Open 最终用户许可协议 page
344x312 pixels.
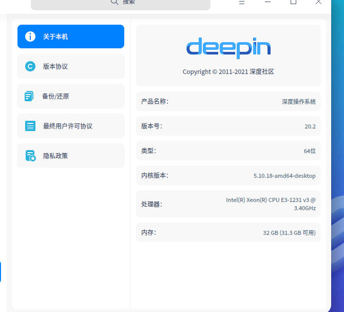pyautogui.click(x=71, y=126)
